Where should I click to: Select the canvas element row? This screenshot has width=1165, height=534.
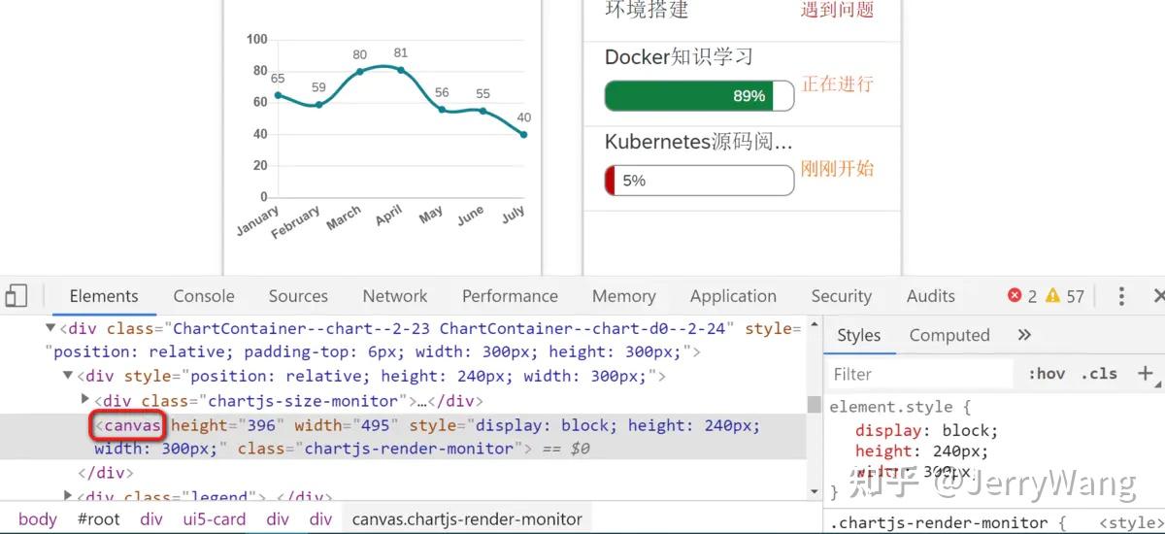(x=403, y=437)
